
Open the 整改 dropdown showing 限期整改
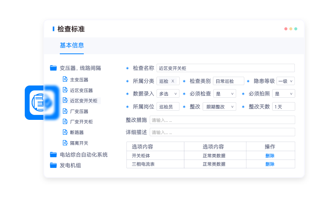pos(219,106)
